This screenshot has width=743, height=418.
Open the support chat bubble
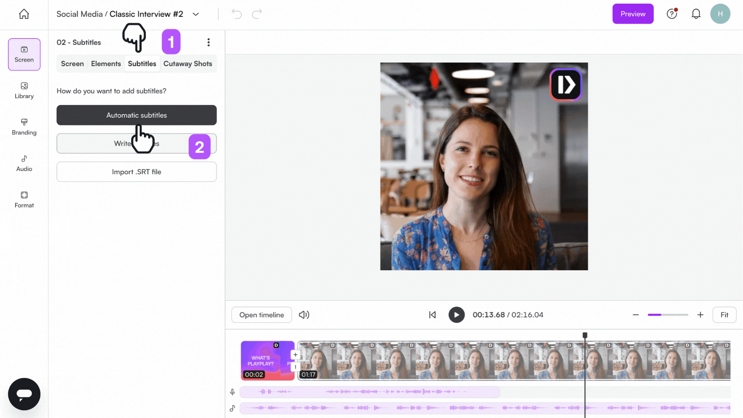24,394
